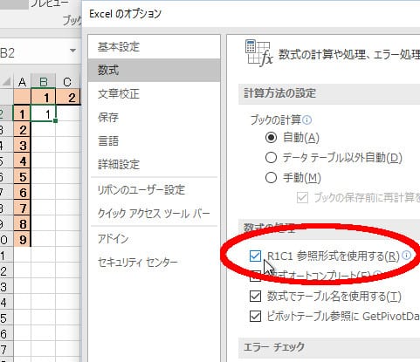This screenshot has height=362, width=420.
Task: Click the Name Box showing B2
Action: [33, 52]
